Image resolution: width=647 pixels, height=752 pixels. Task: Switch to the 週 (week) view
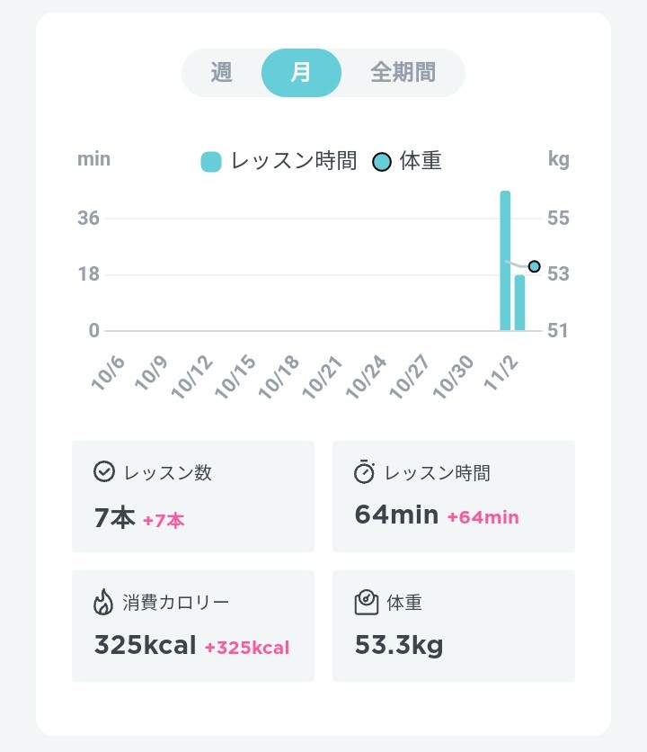click(221, 73)
